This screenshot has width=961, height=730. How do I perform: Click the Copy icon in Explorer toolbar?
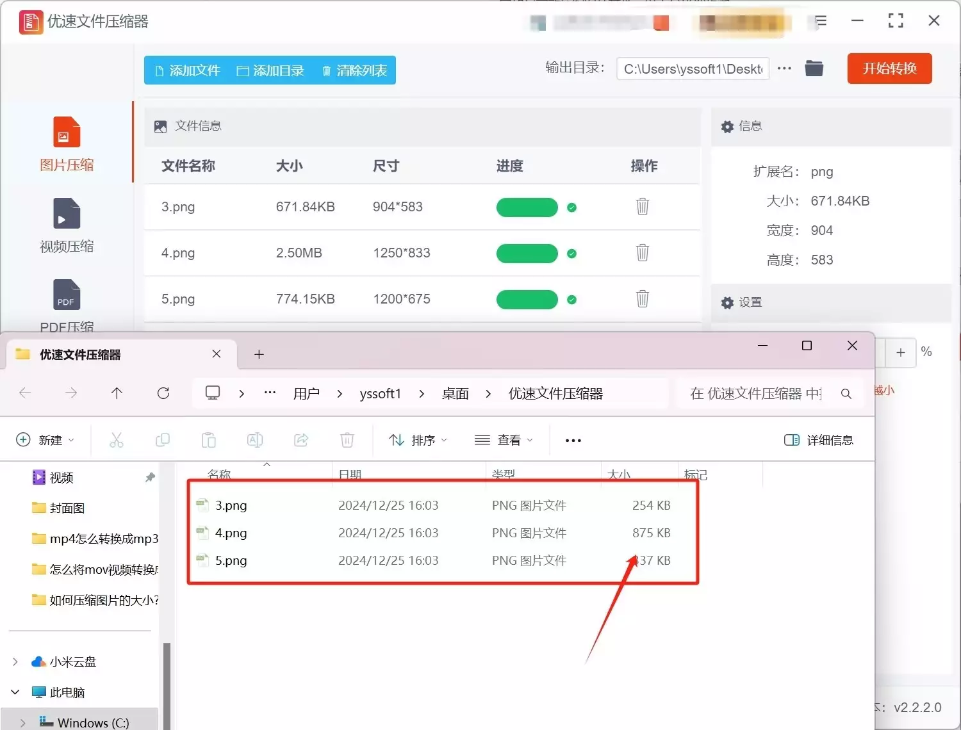click(163, 440)
